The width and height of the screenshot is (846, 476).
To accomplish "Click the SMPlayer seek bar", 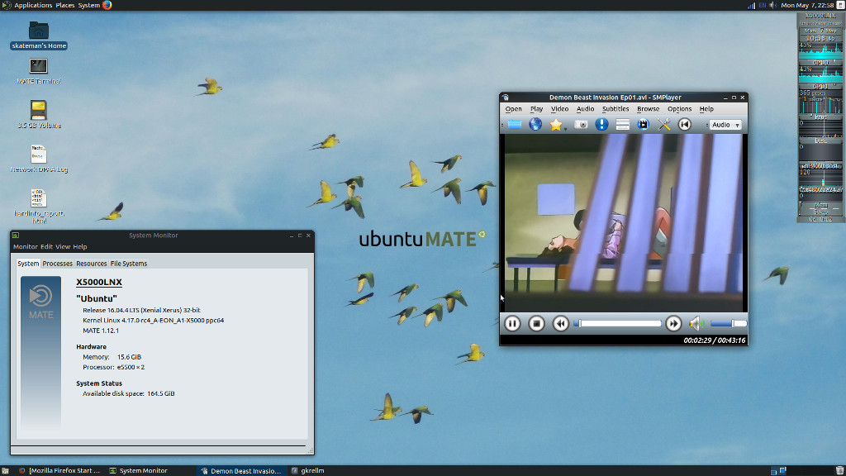I will tap(618, 323).
